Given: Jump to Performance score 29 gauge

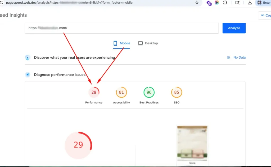Looking at the screenshot, I should click(94, 92).
